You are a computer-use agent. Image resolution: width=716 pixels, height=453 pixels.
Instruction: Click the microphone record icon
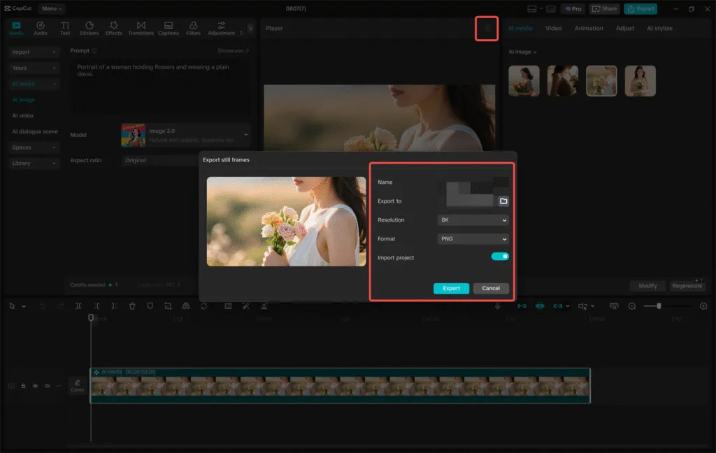[498, 306]
